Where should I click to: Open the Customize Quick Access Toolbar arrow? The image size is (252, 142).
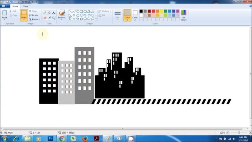[x=19, y=2]
